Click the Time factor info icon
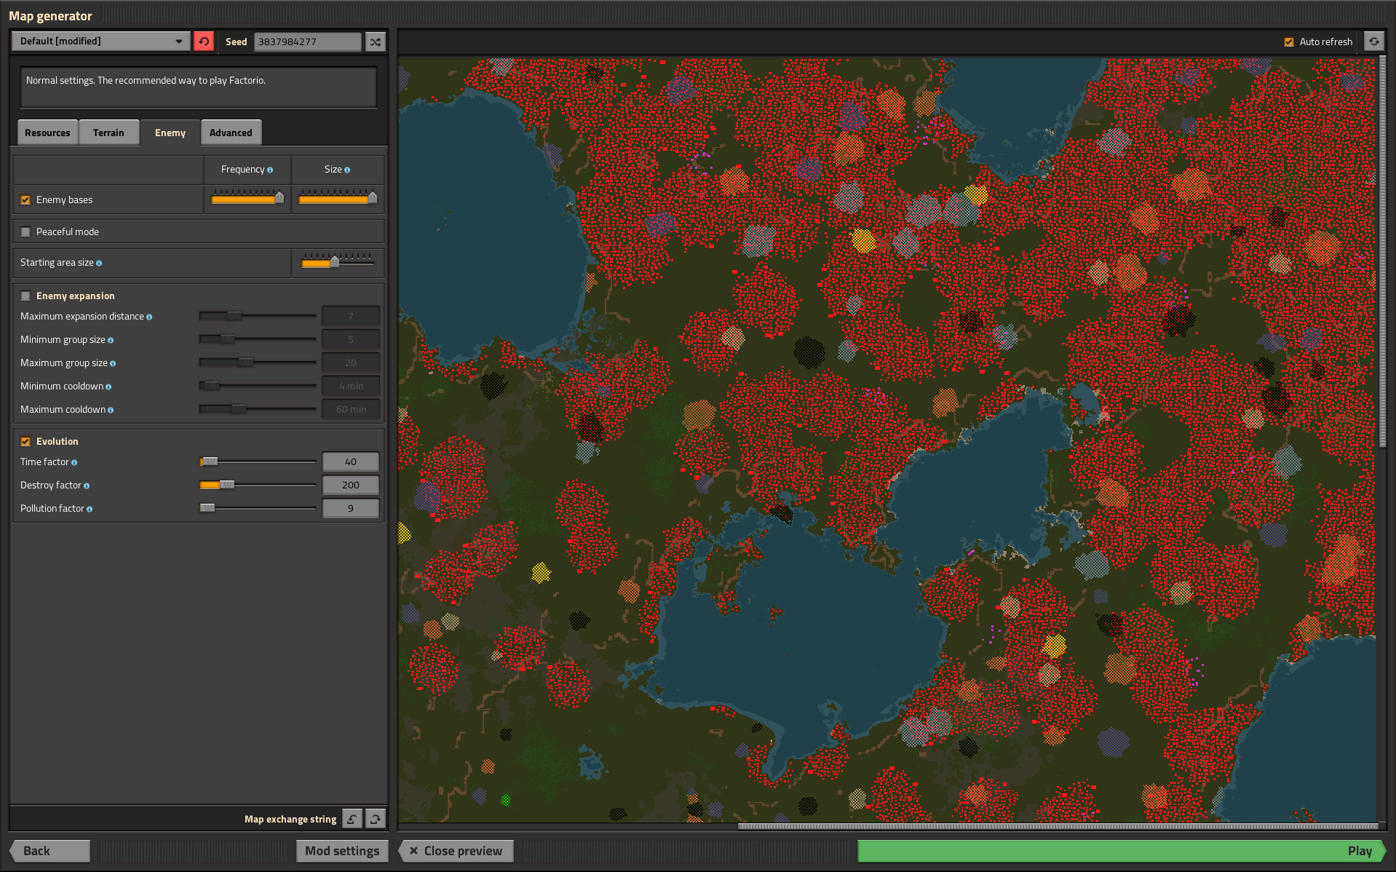The width and height of the screenshot is (1396, 872). [74, 462]
